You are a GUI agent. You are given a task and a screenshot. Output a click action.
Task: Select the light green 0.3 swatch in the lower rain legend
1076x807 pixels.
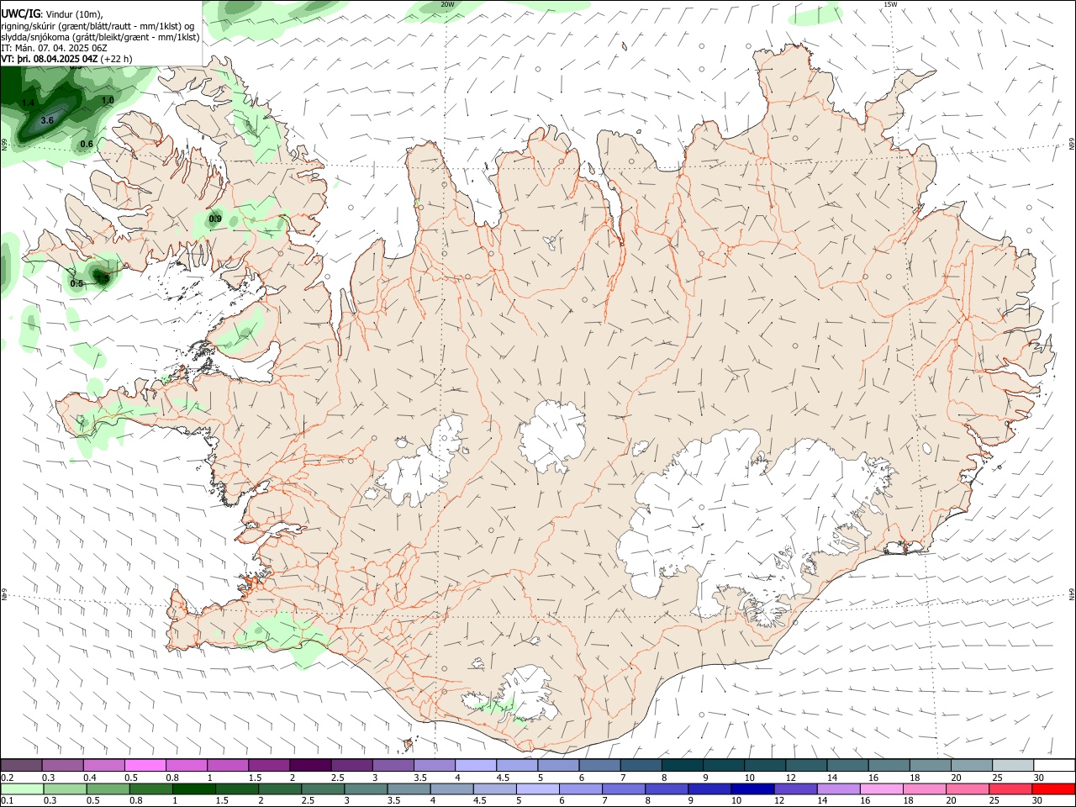[x=65, y=789]
